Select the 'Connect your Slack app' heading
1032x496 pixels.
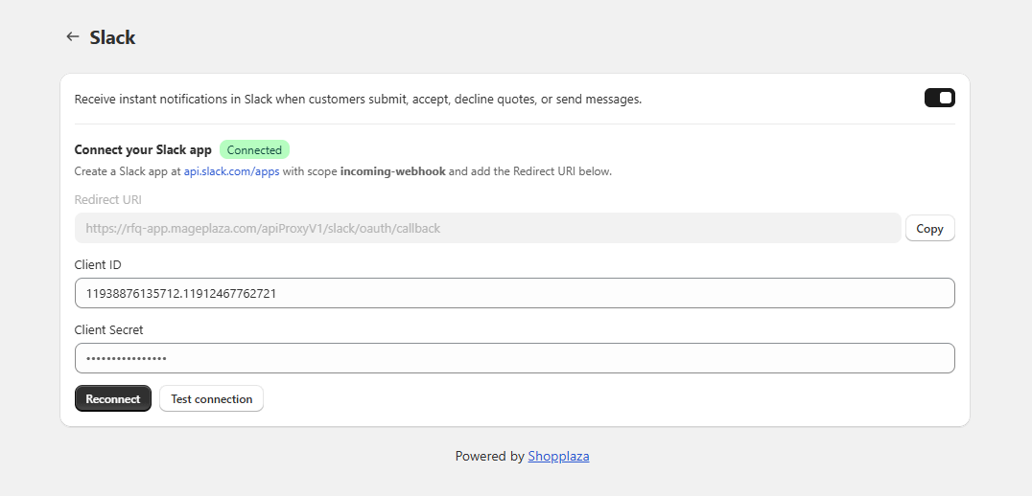pos(143,149)
